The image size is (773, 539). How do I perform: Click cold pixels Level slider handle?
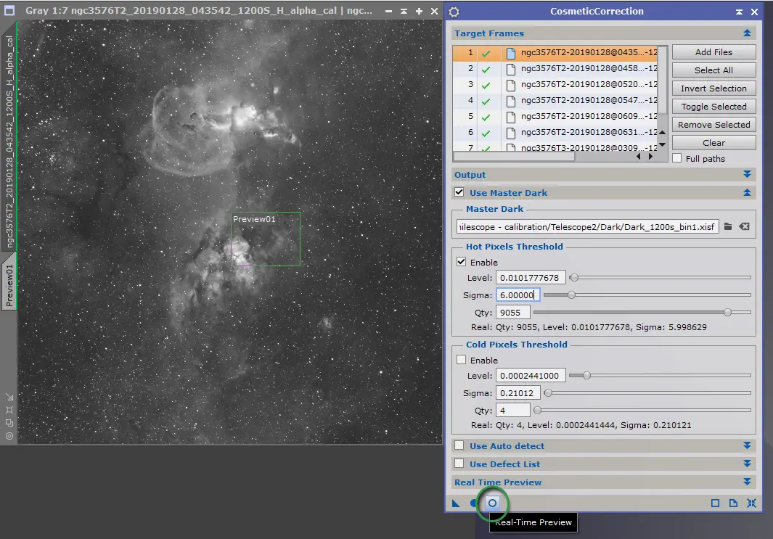tap(586, 376)
